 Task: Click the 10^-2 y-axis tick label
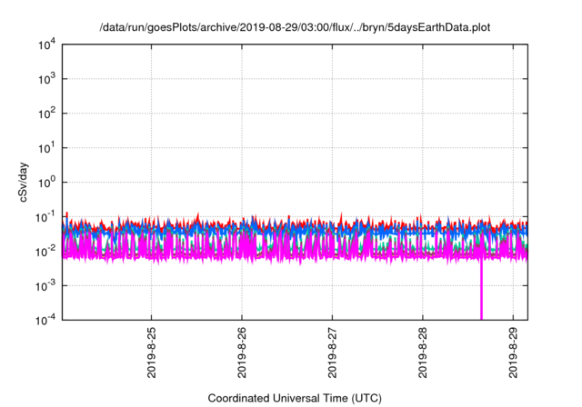tap(45, 252)
